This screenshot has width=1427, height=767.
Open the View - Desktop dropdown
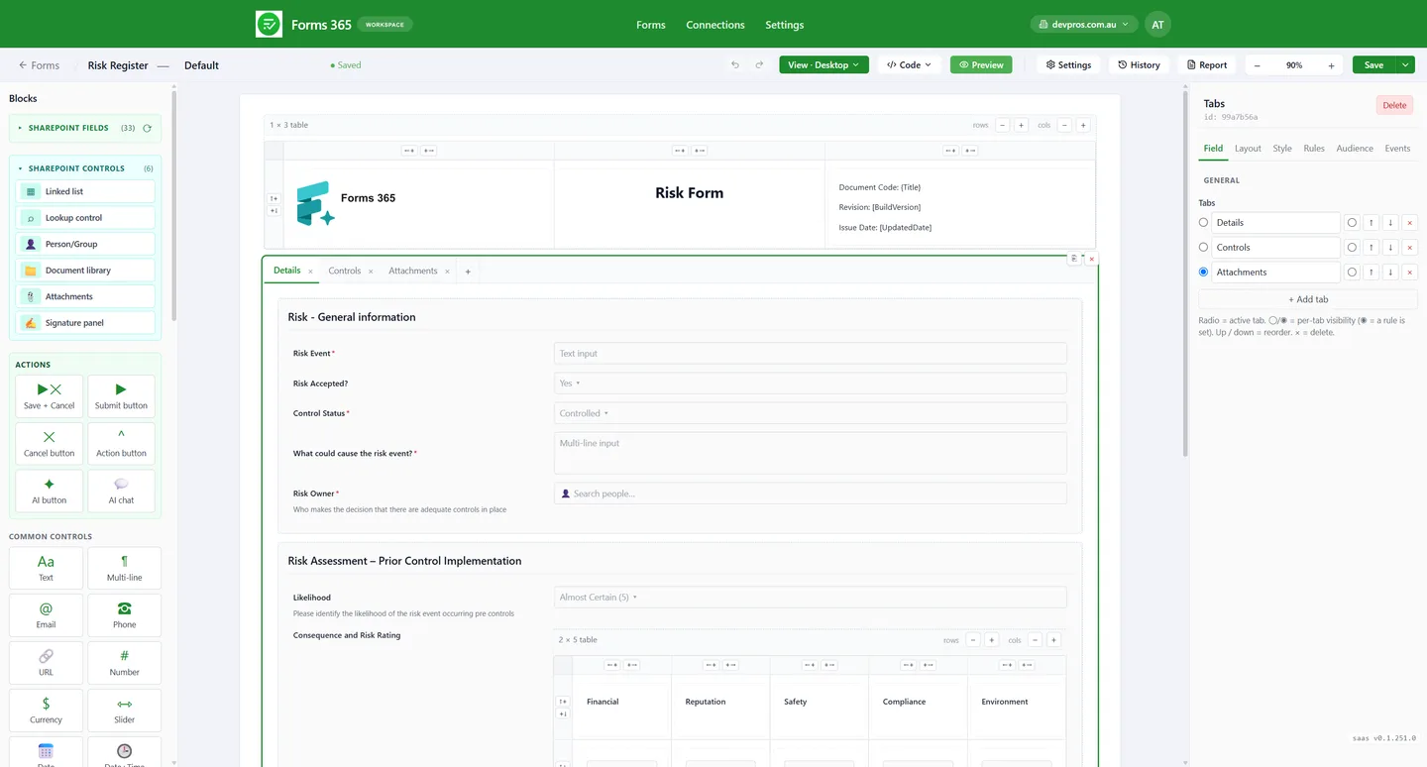pyautogui.click(x=823, y=64)
